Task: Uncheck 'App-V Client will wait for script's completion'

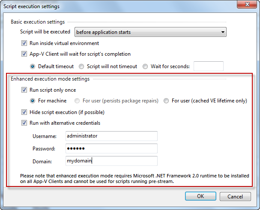Action: tap(24, 54)
